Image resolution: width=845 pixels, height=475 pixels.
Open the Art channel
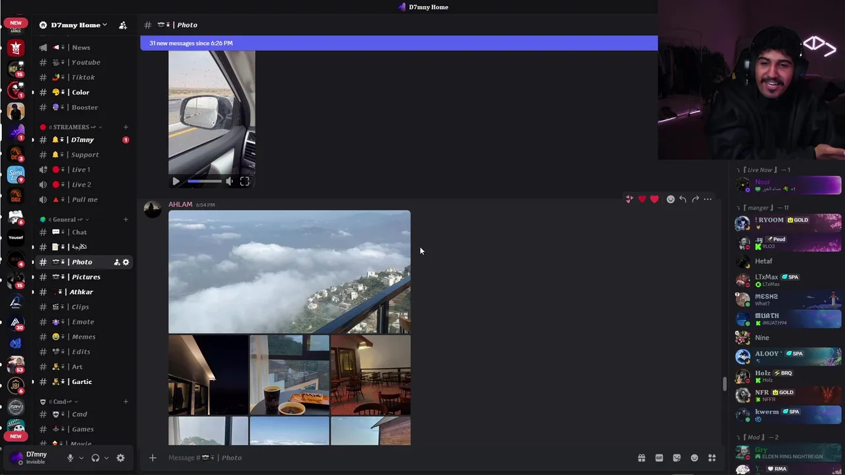coord(77,367)
